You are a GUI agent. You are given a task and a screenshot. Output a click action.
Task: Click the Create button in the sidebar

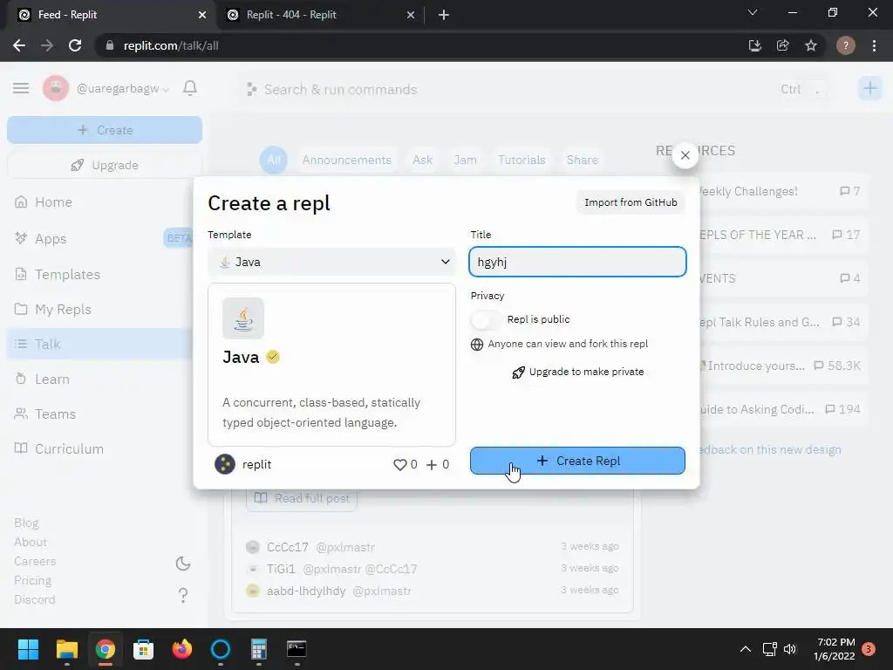pyautogui.click(x=105, y=130)
